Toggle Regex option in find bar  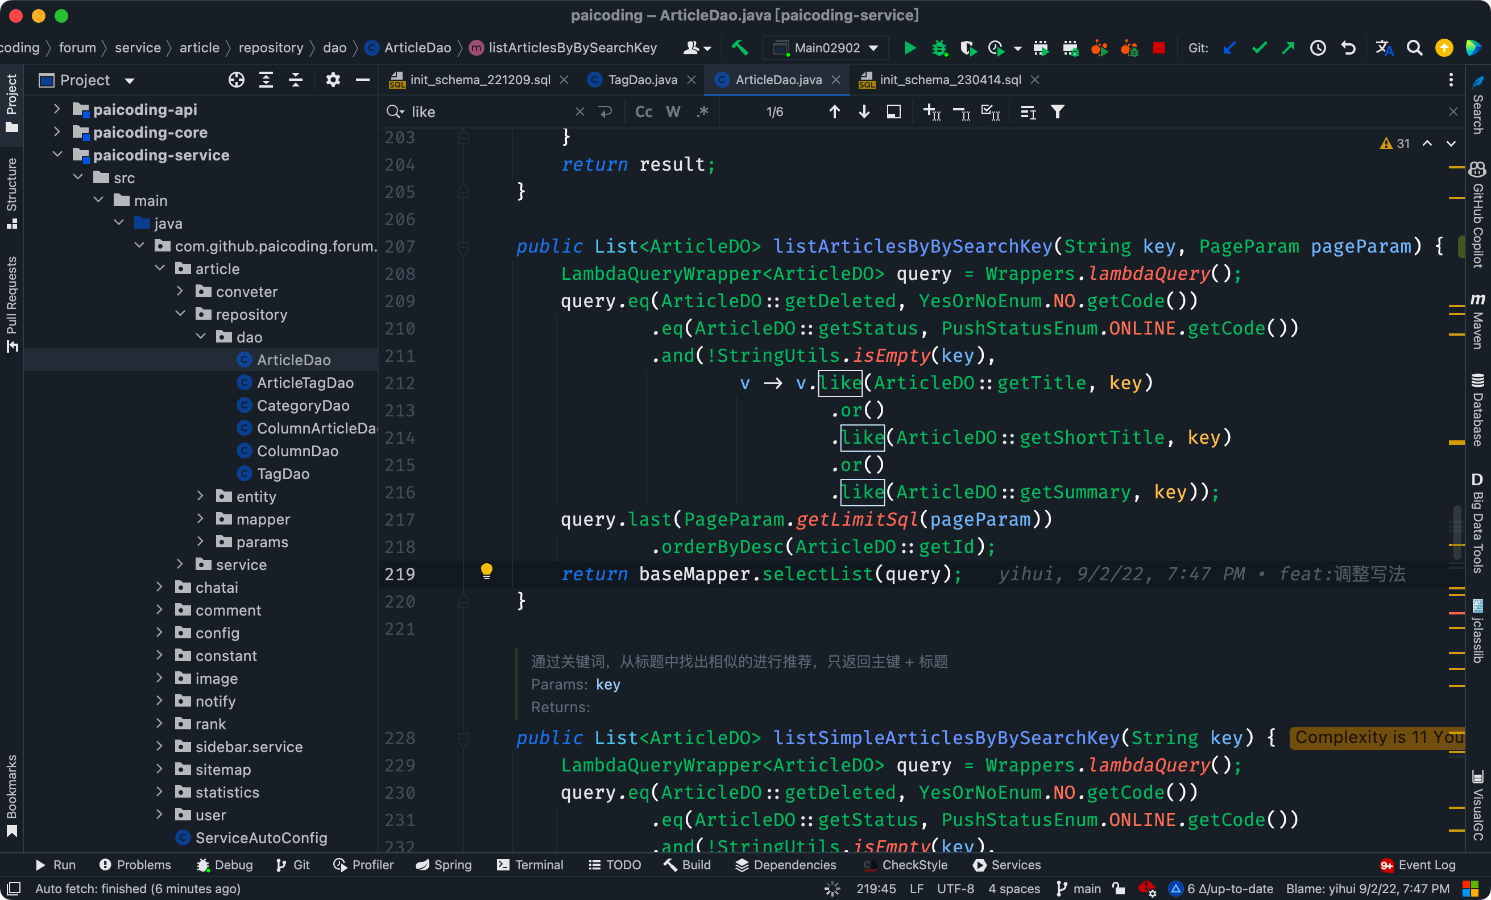[702, 112]
